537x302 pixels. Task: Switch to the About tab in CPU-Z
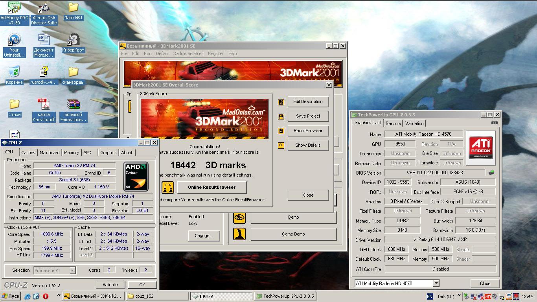[127, 153]
